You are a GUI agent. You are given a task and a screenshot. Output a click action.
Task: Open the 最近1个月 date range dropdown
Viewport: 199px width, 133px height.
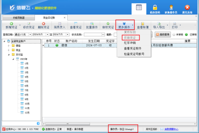click(30, 35)
